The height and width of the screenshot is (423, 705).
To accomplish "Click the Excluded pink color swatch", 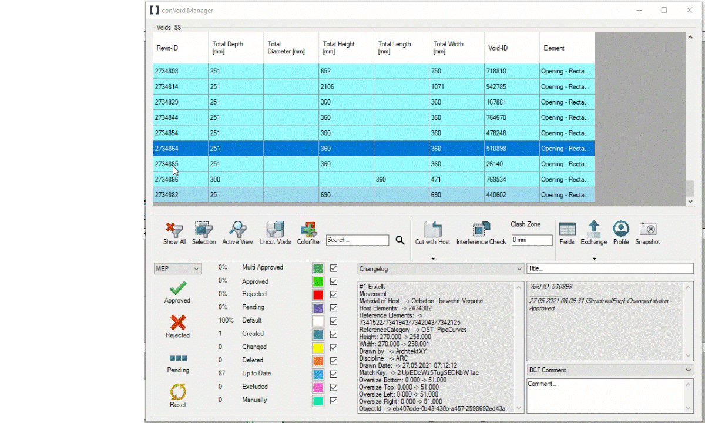I will point(318,387).
